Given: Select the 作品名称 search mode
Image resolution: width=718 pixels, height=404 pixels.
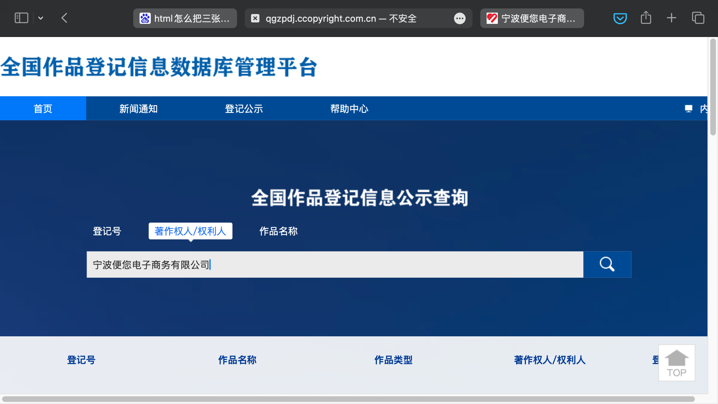Looking at the screenshot, I should pos(278,231).
